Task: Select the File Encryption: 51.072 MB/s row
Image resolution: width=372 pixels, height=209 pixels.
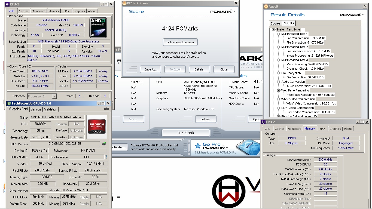Action: click(305, 42)
